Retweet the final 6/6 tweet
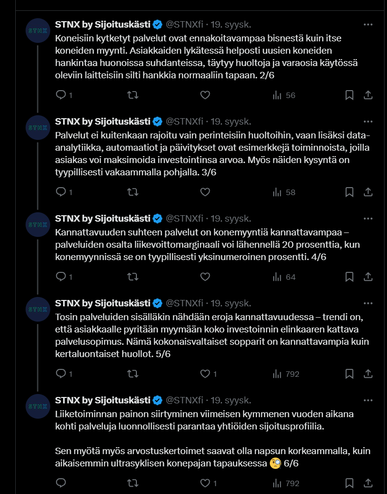The image size is (387, 494). (x=133, y=483)
